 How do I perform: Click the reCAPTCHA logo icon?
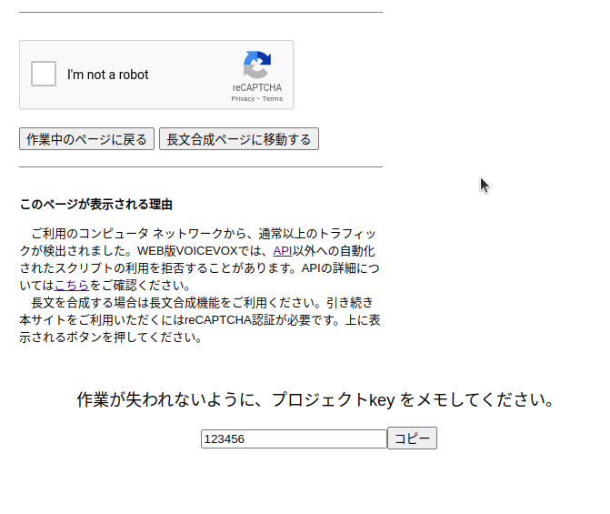256,66
